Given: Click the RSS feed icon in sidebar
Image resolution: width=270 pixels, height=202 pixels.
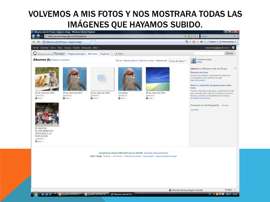Looking at the screenshot, I should click(x=192, y=110).
